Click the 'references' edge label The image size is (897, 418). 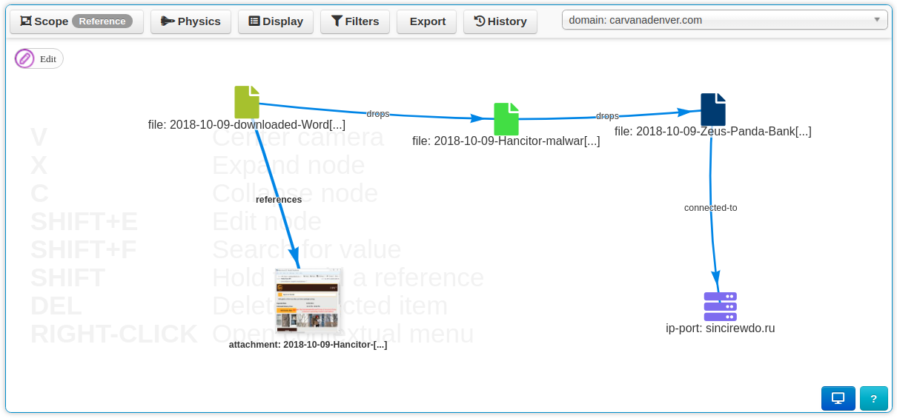pyautogui.click(x=279, y=200)
